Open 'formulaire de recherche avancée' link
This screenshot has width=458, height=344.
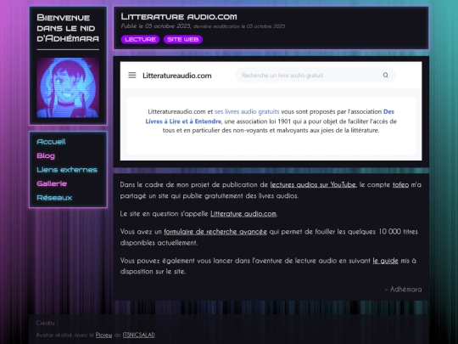[x=215, y=232]
